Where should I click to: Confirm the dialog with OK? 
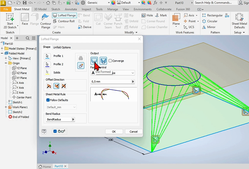click(114, 132)
